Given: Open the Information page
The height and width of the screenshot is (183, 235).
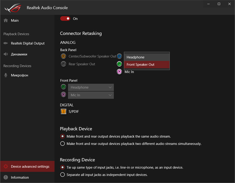Looking at the screenshot, I should [x=20, y=177].
